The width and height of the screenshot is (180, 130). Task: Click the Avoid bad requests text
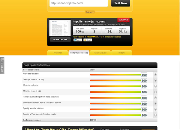coord(31,74)
